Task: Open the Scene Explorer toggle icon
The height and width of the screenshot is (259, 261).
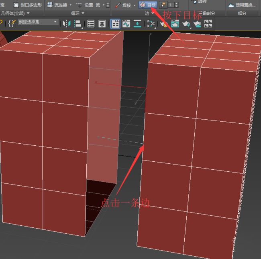Action: pos(91,24)
